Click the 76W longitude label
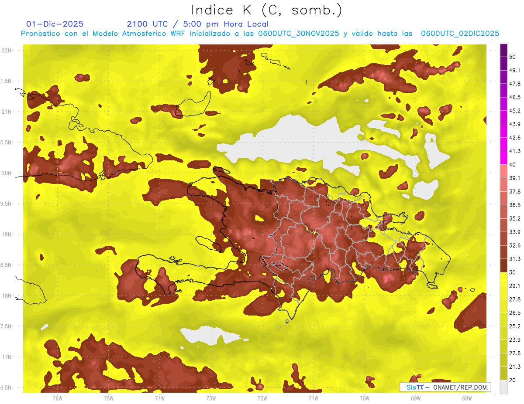524x404 pixels. pos(57,398)
